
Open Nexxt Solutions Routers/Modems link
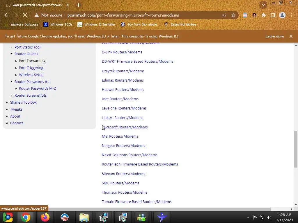point(130,155)
